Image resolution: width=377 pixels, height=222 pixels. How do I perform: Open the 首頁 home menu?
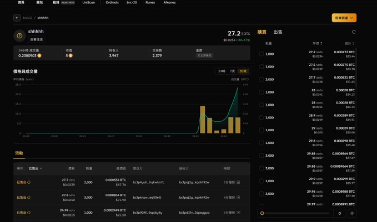pyautogui.click(x=21, y=2)
